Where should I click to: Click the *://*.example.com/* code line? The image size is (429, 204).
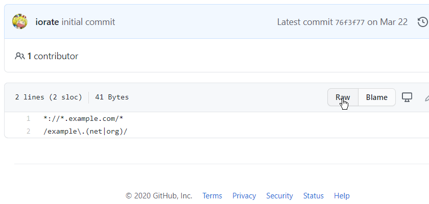[83, 119]
